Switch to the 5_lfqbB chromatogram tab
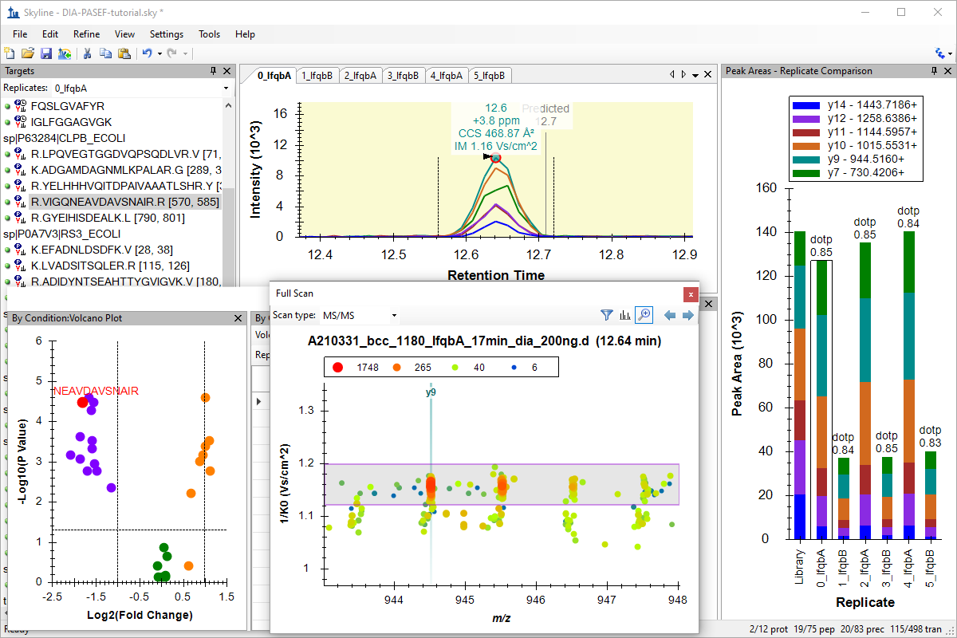This screenshot has width=957, height=638. pyautogui.click(x=490, y=76)
